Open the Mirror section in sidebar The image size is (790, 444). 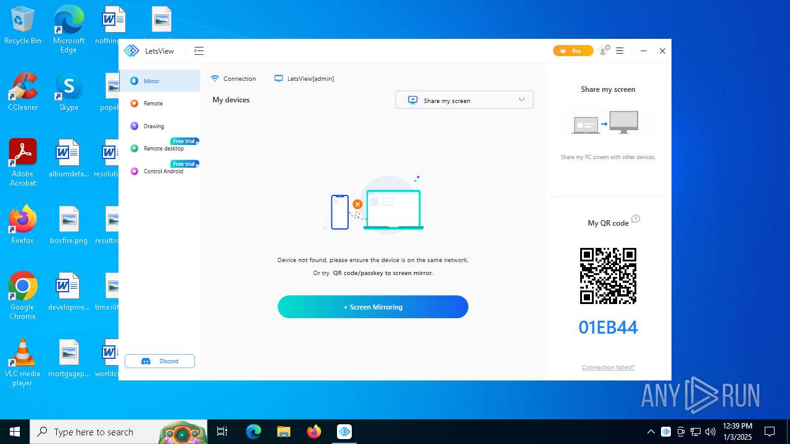click(x=160, y=81)
